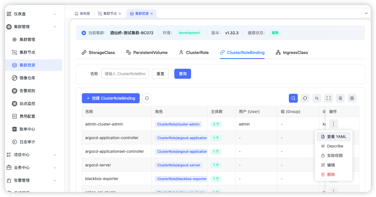Select 查看 YAML from the context menu
Screen dimensions: 376x197
coord(334,137)
